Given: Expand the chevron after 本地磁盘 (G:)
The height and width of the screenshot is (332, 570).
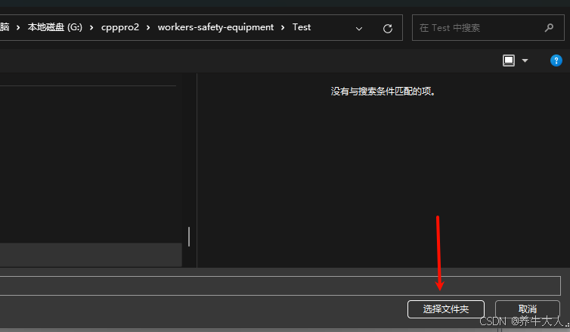Looking at the screenshot, I should click(91, 28).
